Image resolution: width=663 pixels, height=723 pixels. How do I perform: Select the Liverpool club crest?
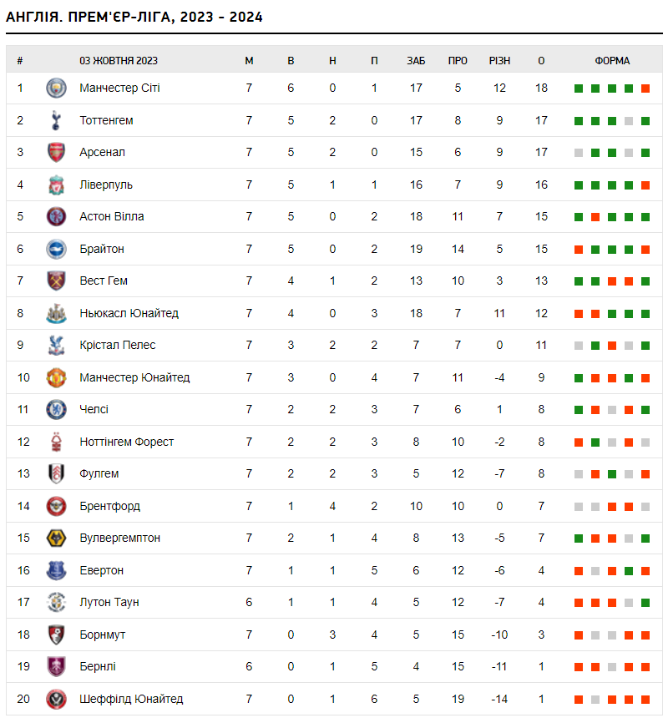pos(56,185)
